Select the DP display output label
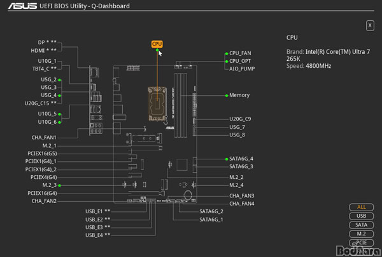The width and height of the screenshot is (382, 257). tap(47, 43)
